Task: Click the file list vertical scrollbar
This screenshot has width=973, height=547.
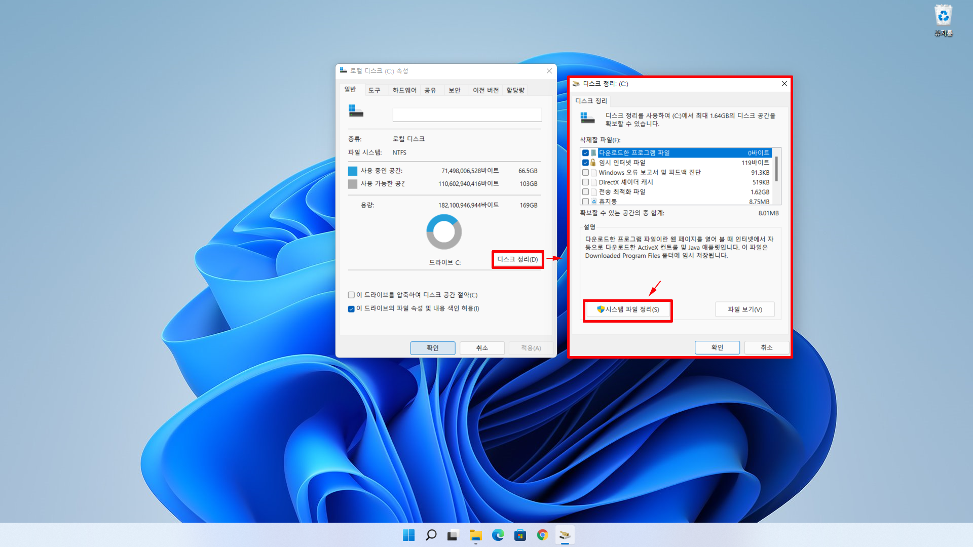Action: coord(776,170)
